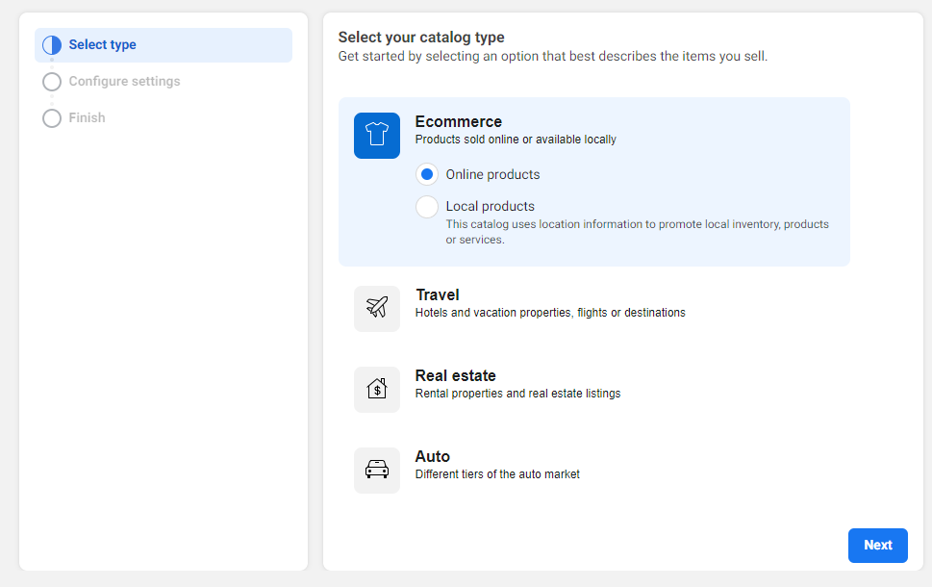The height and width of the screenshot is (587, 932).
Task: Click the Auto car icon
Action: [x=376, y=471]
